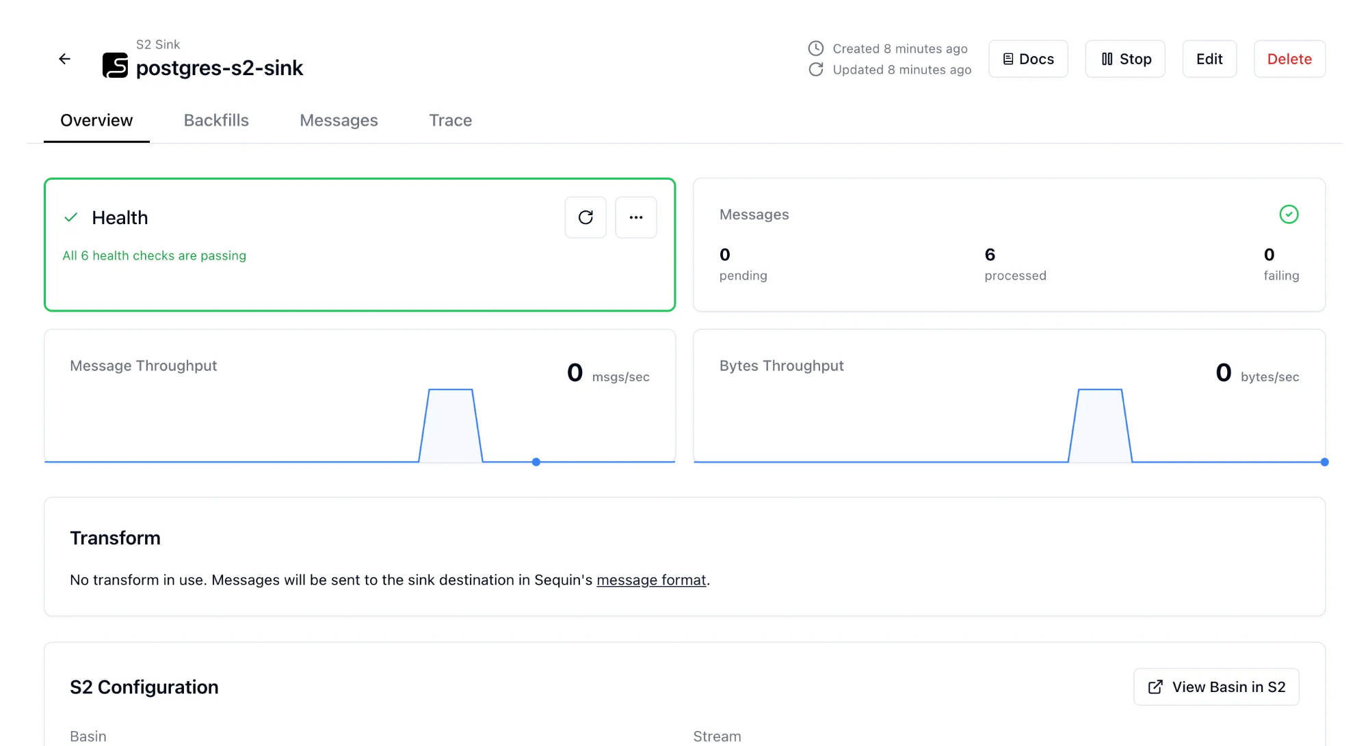Open the Messages tab
Image resolution: width=1368 pixels, height=746 pixels.
pos(339,120)
